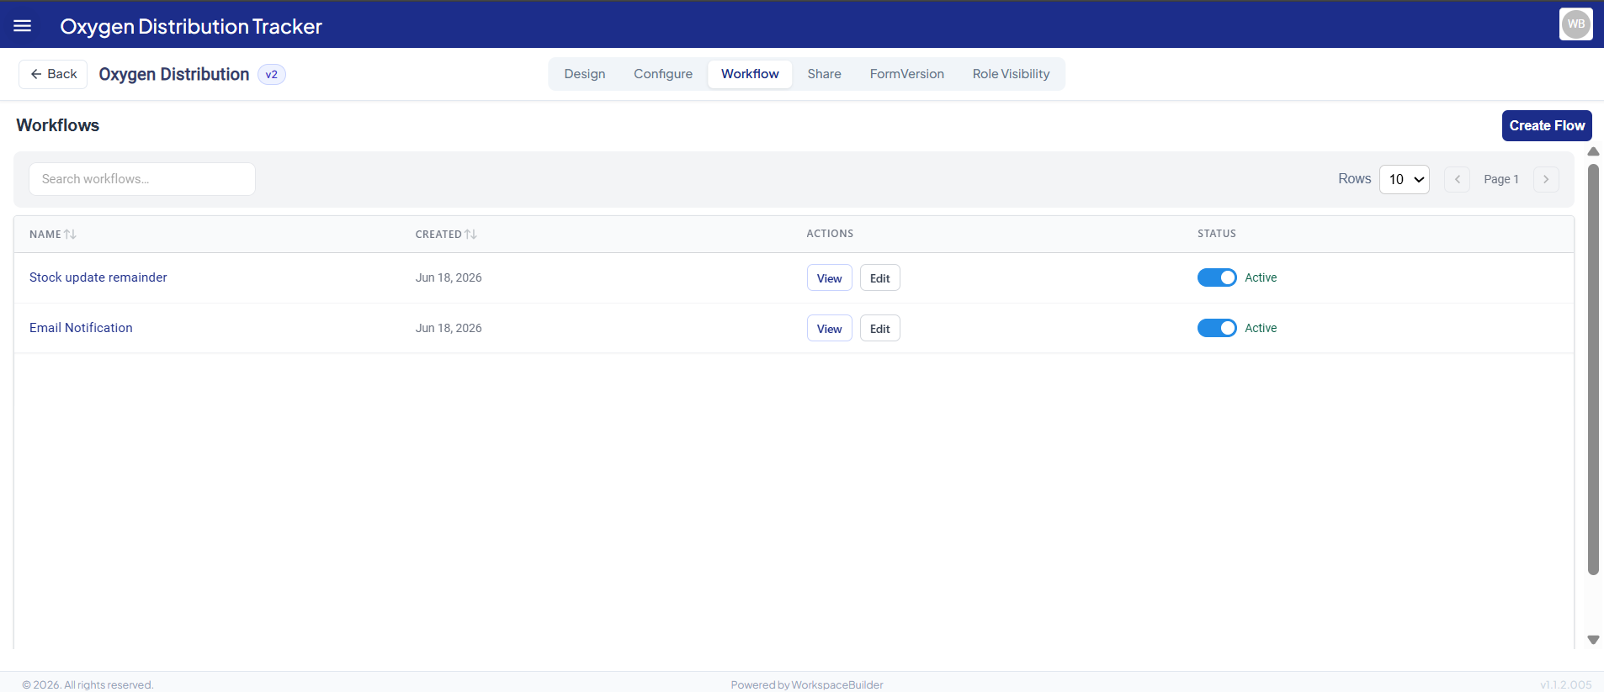Screen dimensions: 1604x692
Task: Click Email Notification Jun 18, 2026 date
Action: pos(449,328)
